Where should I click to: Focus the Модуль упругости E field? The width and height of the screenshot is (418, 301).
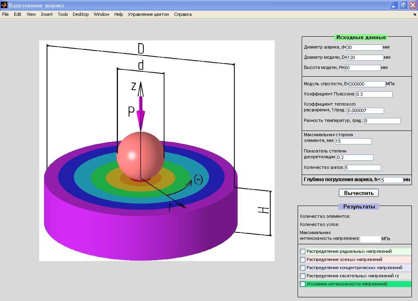(367, 84)
